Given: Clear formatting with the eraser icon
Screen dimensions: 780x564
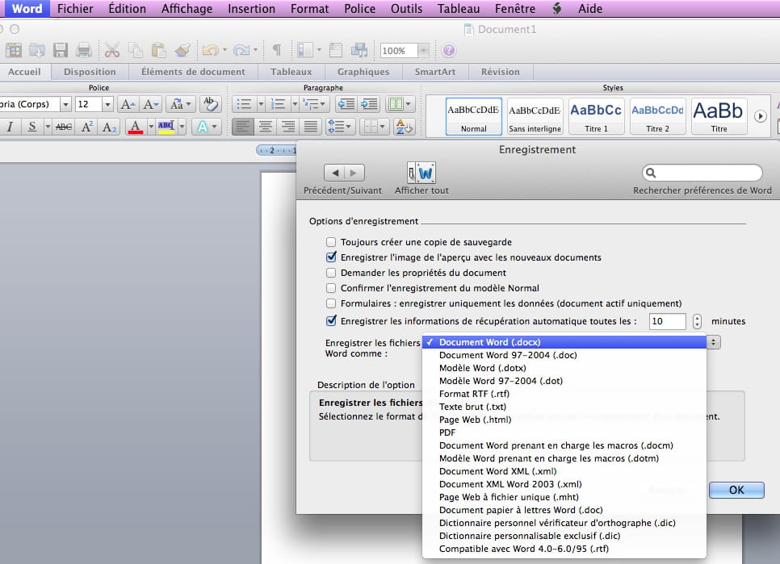Looking at the screenshot, I should coord(211,104).
